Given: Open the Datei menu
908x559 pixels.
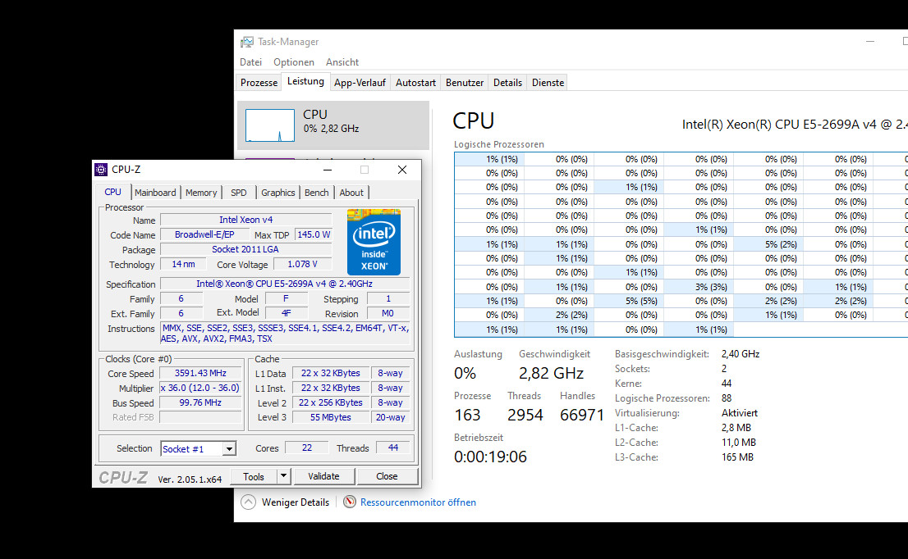Looking at the screenshot, I should (250, 61).
